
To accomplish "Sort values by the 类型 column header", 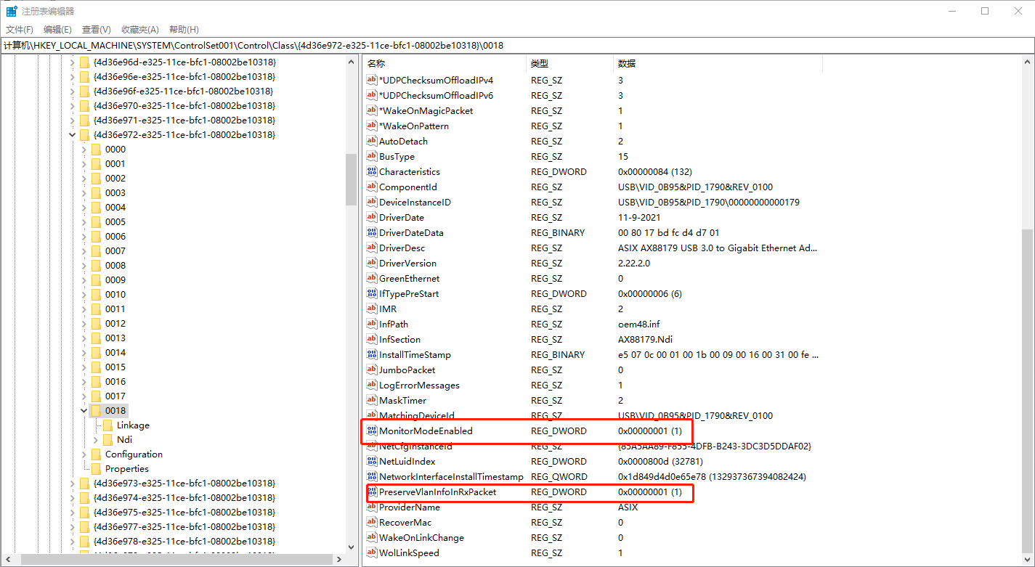I will (x=570, y=64).
